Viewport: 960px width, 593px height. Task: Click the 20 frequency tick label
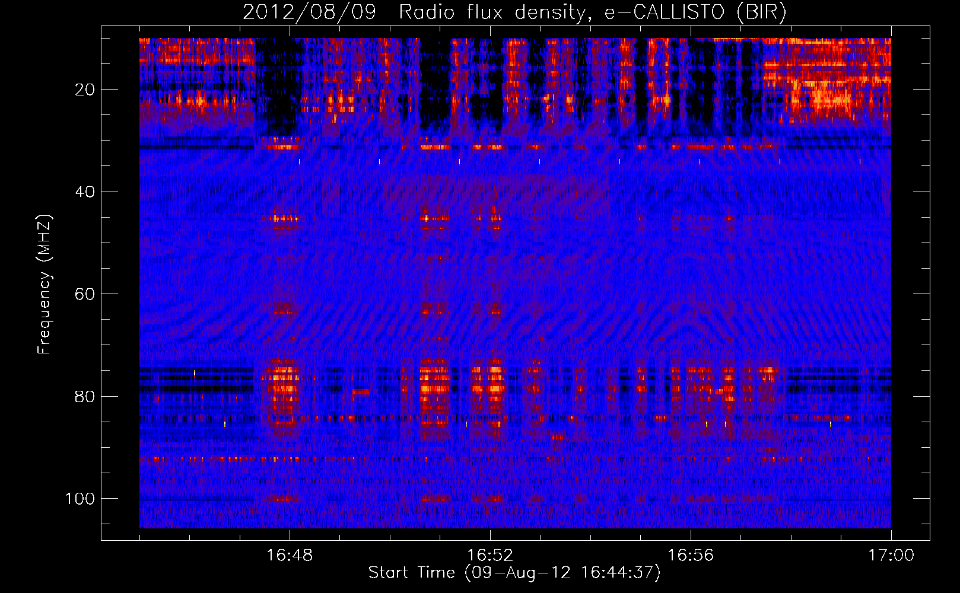[x=85, y=90]
